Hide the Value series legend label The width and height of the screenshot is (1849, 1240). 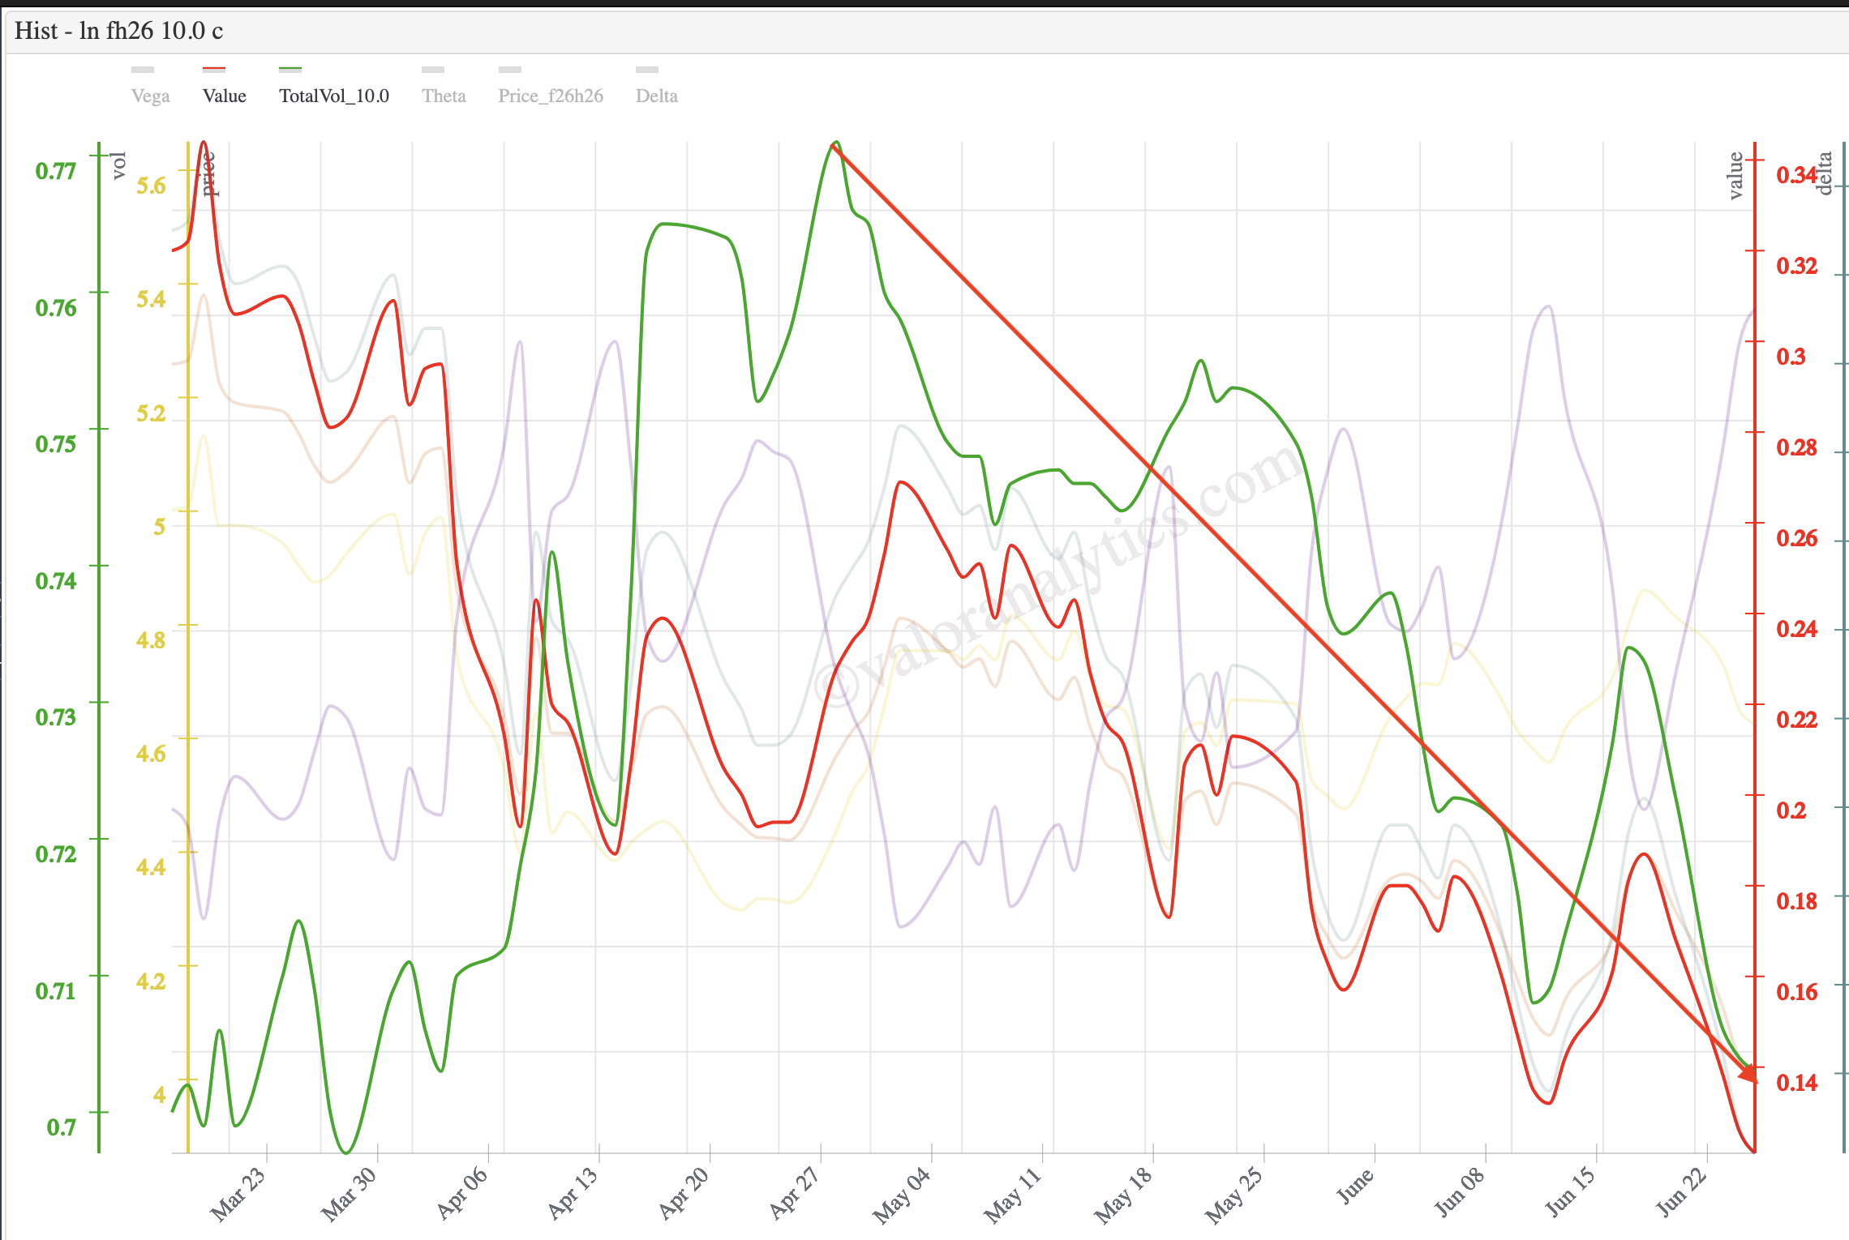click(224, 96)
